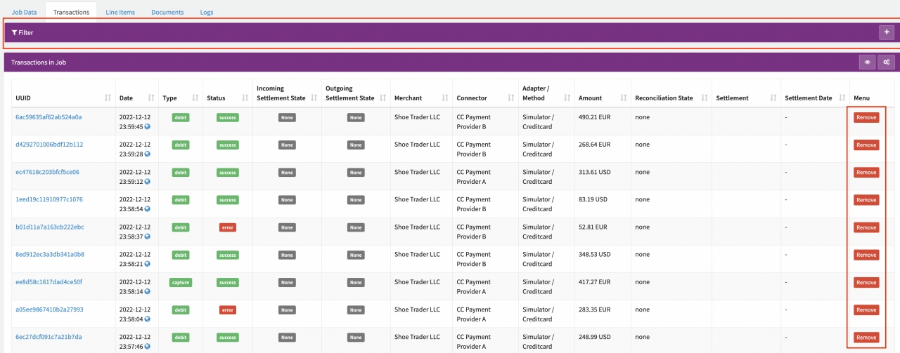Switch to the Line Items tab
The width and height of the screenshot is (900, 353).
[x=120, y=12]
